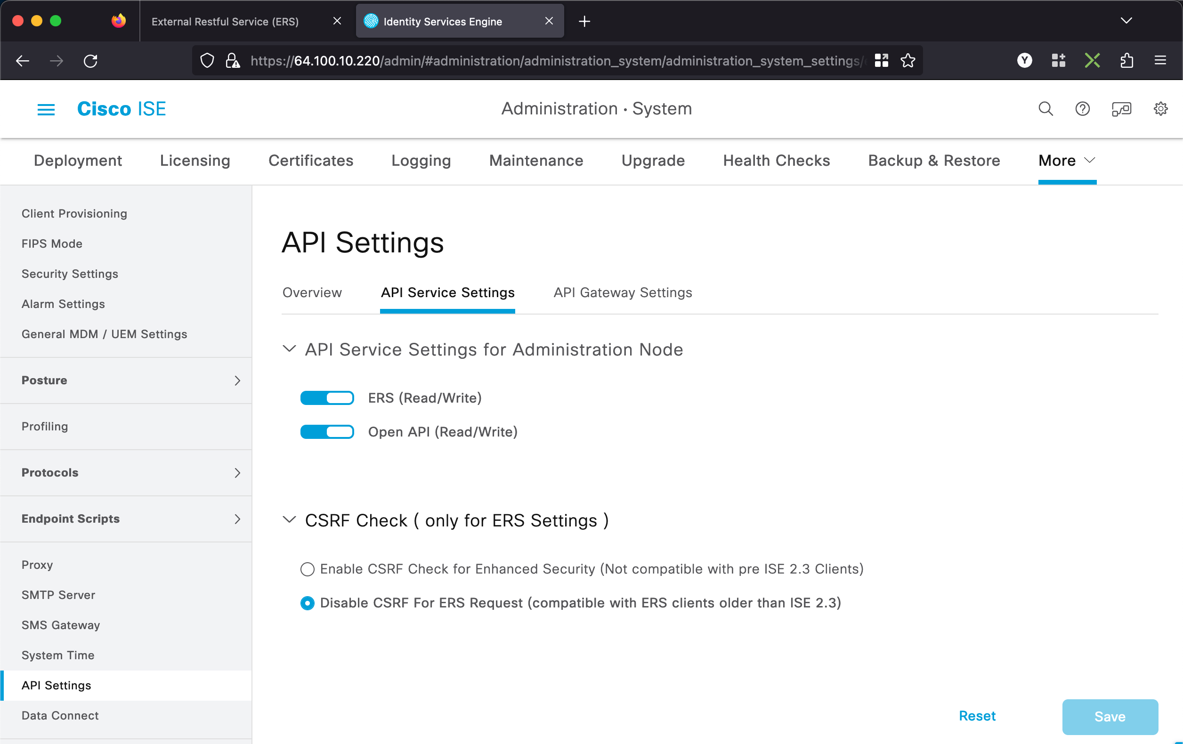Click the Reset link

pos(978,717)
